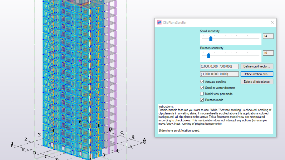Click grid line label 3 in the model view

coord(39,135)
